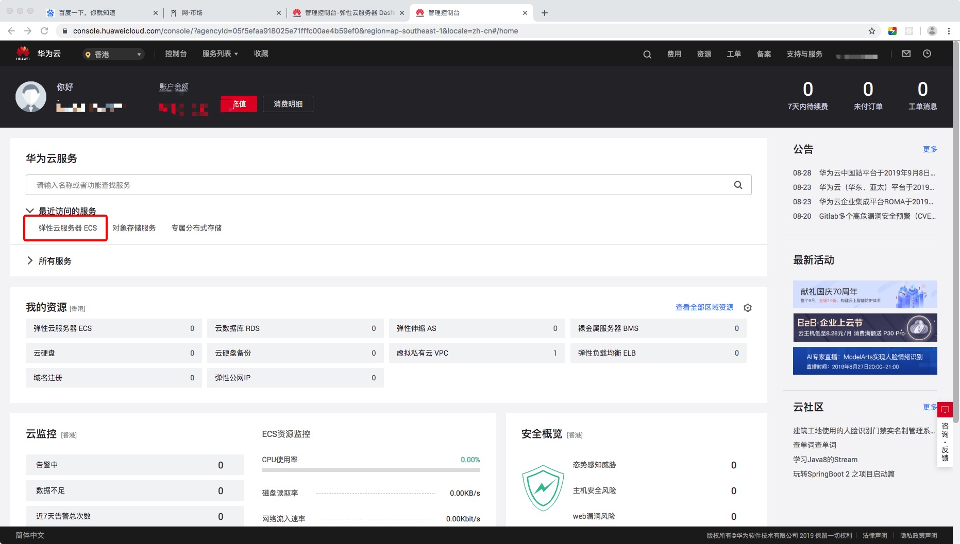Open the 弹性公网IP resource tile
Viewport: 960px width, 544px height.
pyautogui.click(x=295, y=378)
